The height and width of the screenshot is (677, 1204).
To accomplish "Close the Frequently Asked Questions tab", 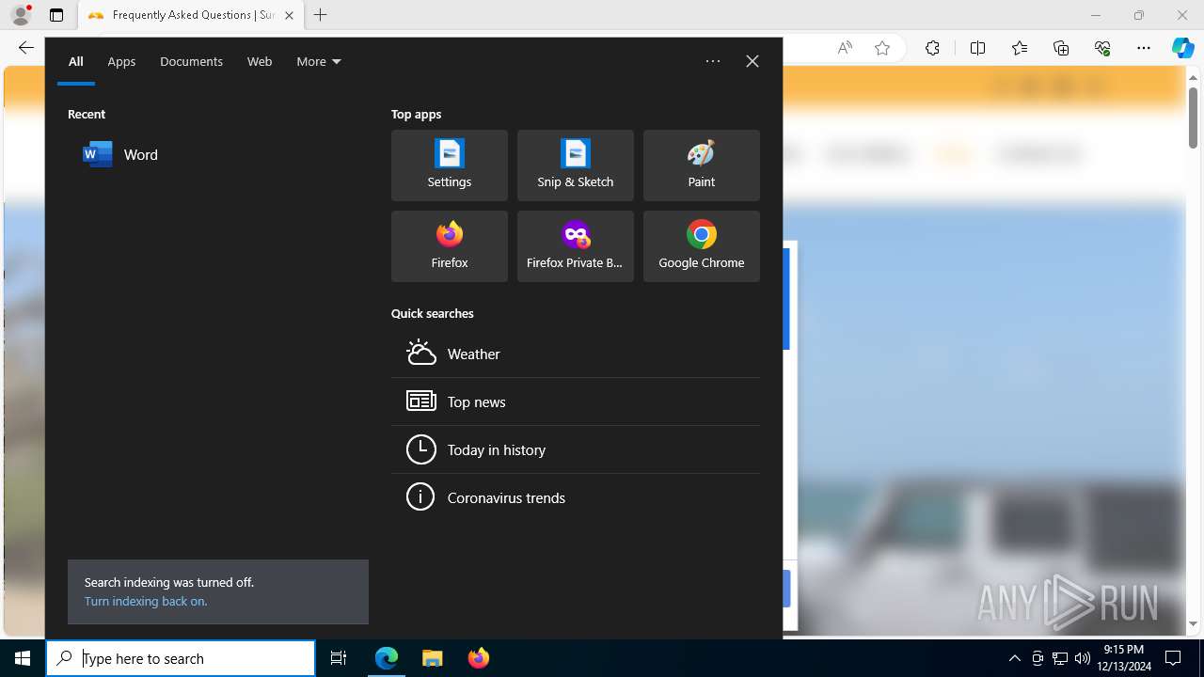I will [x=289, y=15].
